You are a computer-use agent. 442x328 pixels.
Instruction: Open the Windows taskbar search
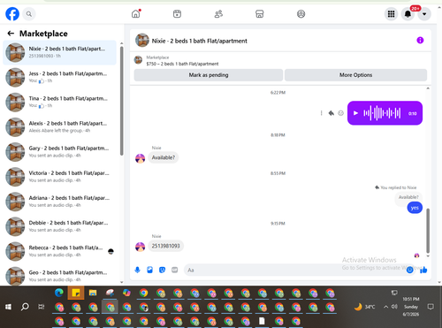25,307
